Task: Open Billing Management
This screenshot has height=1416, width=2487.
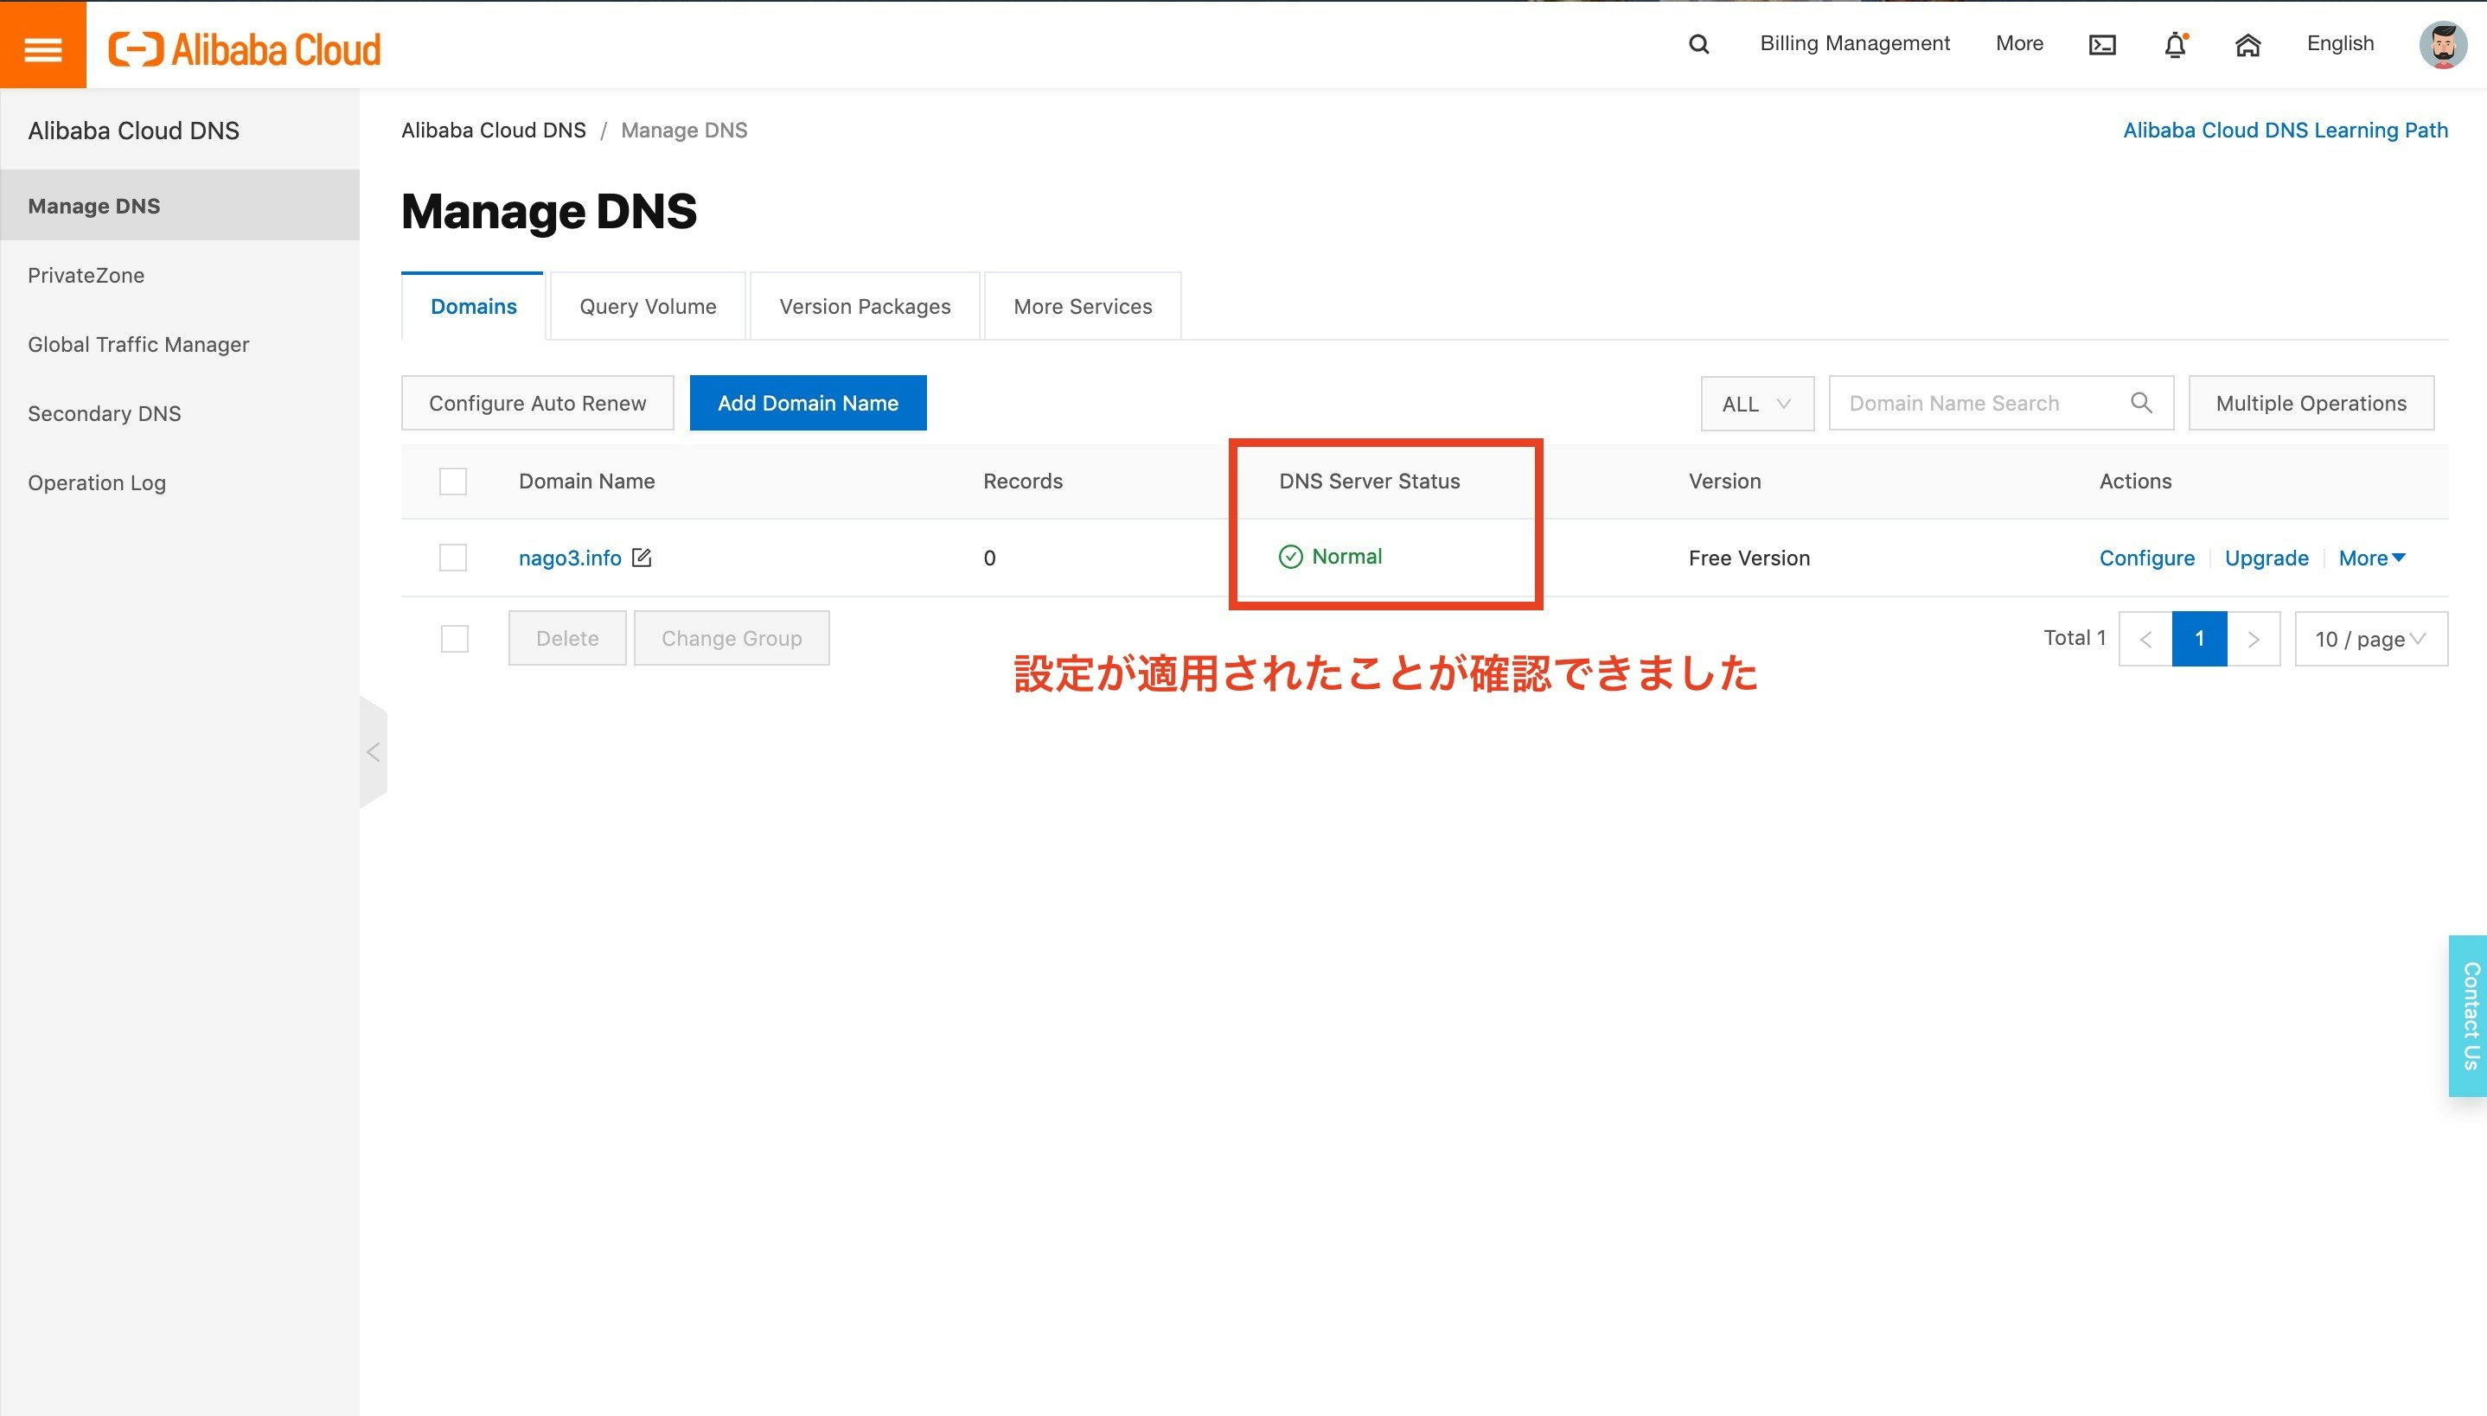Action: tap(1855, 44)
